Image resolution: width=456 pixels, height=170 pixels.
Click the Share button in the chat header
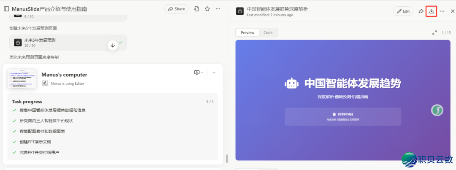[176, 9]
